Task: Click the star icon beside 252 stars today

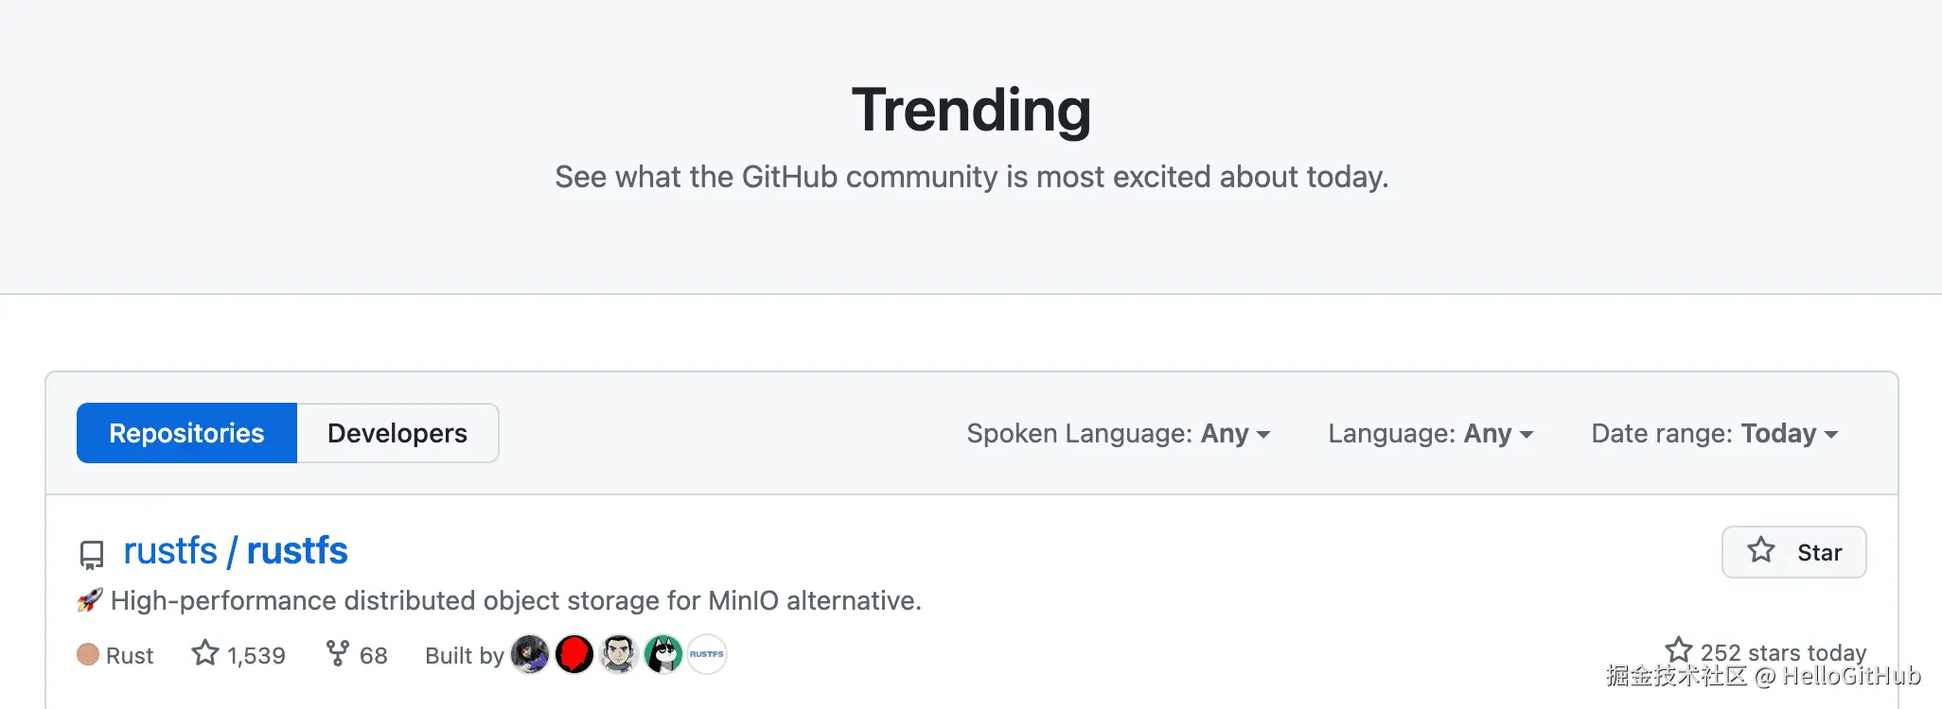Action: 1678,650
